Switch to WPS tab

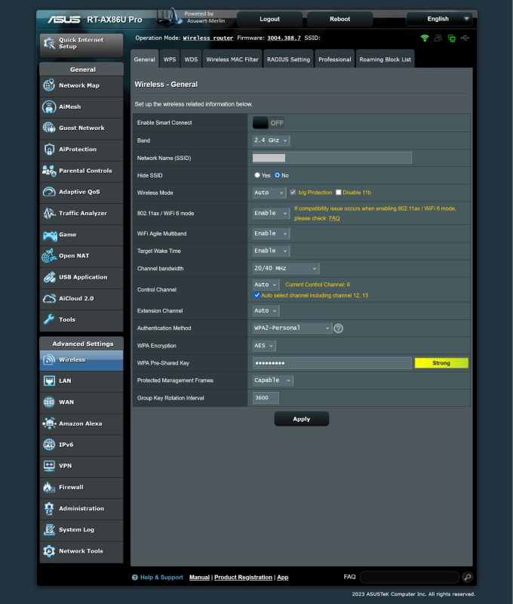[169, 60]
